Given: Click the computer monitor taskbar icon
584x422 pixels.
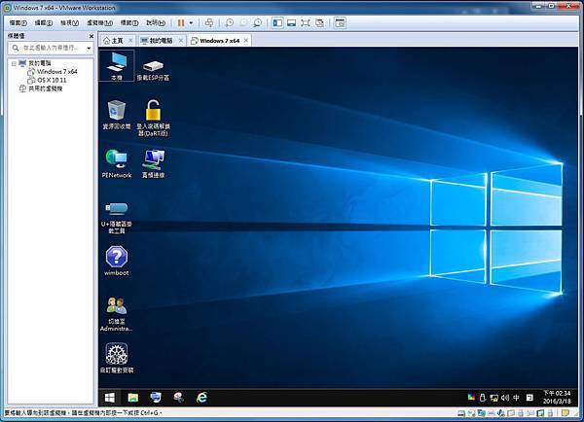Looking at the screenshot, I should coord(156,398).
